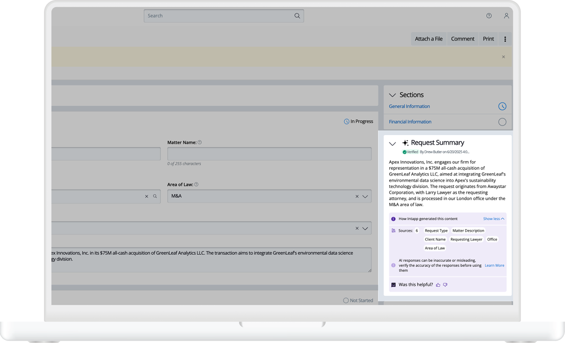Clear the M&A Area of Law selection
Viewport: 565px width, 343px height.
click(357, 196)
